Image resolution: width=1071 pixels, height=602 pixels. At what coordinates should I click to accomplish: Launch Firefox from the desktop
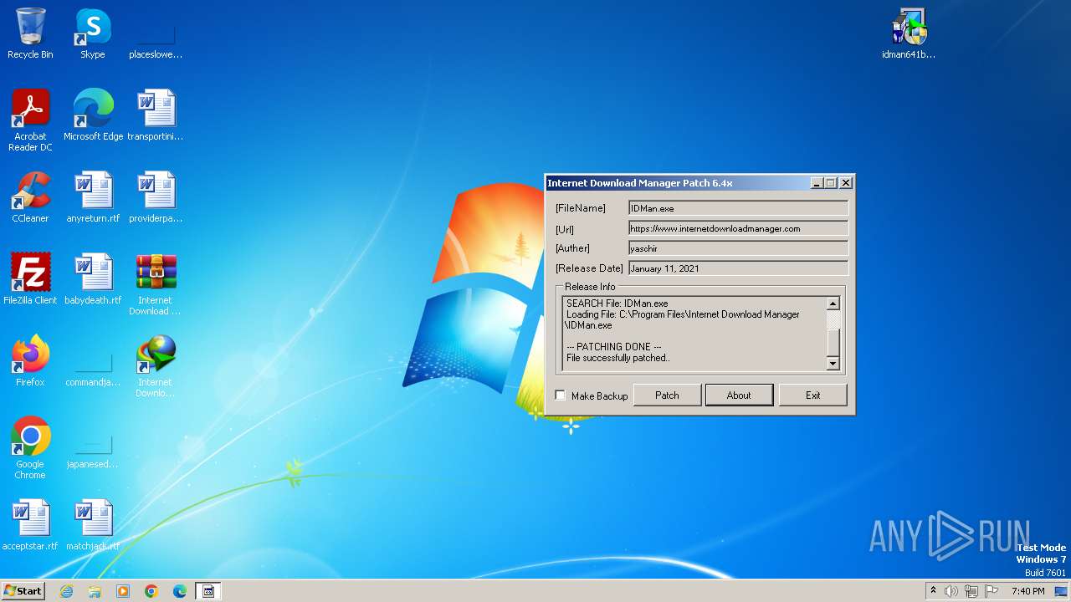[x=30, y=361]
